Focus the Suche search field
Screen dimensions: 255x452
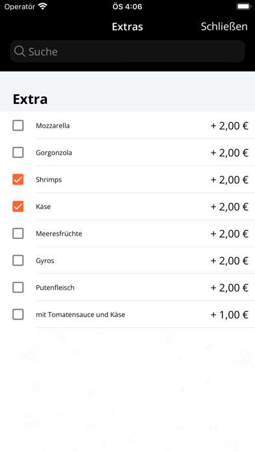coord(127,51)
